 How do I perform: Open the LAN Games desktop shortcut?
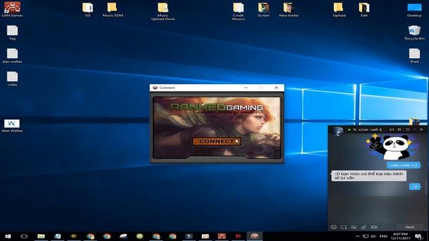click(x=12, y=9)
